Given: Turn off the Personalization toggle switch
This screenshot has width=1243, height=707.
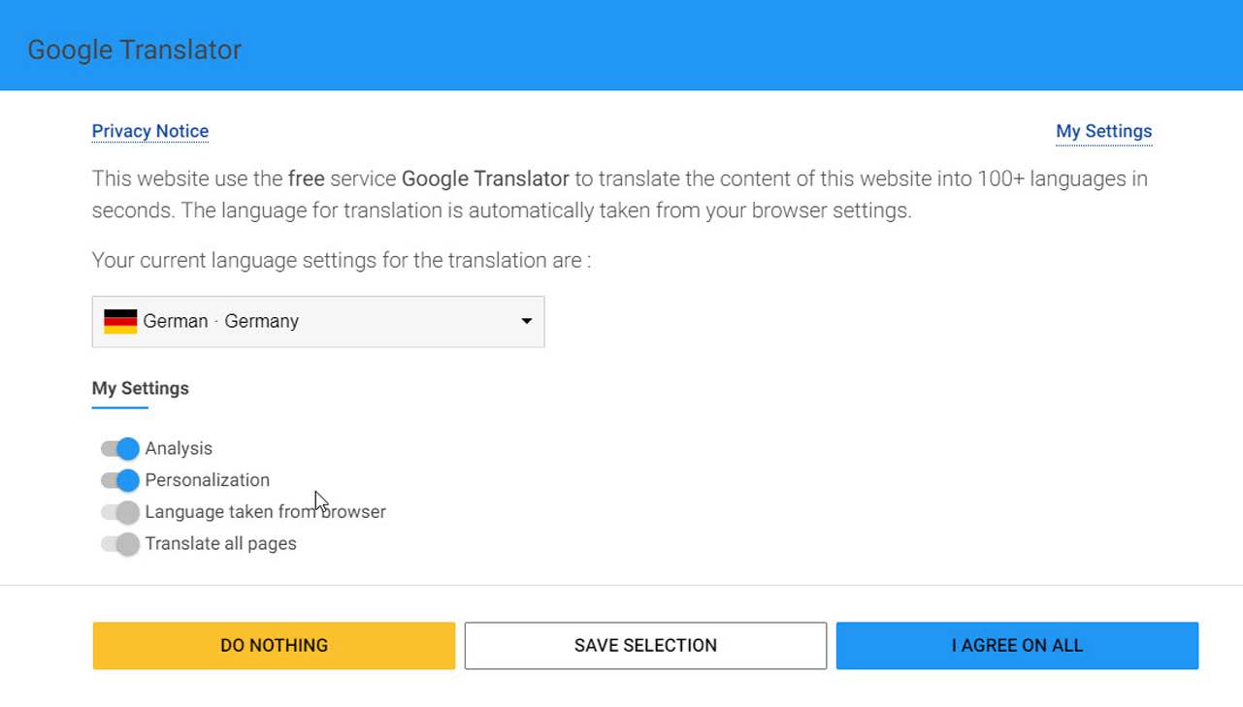Looking at the screenshot, I should [120, 480].
